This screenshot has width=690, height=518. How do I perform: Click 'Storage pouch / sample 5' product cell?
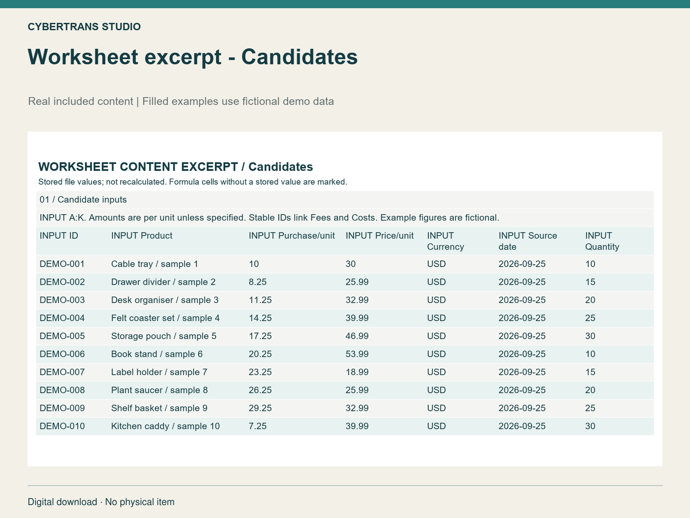tap(164, 336)
